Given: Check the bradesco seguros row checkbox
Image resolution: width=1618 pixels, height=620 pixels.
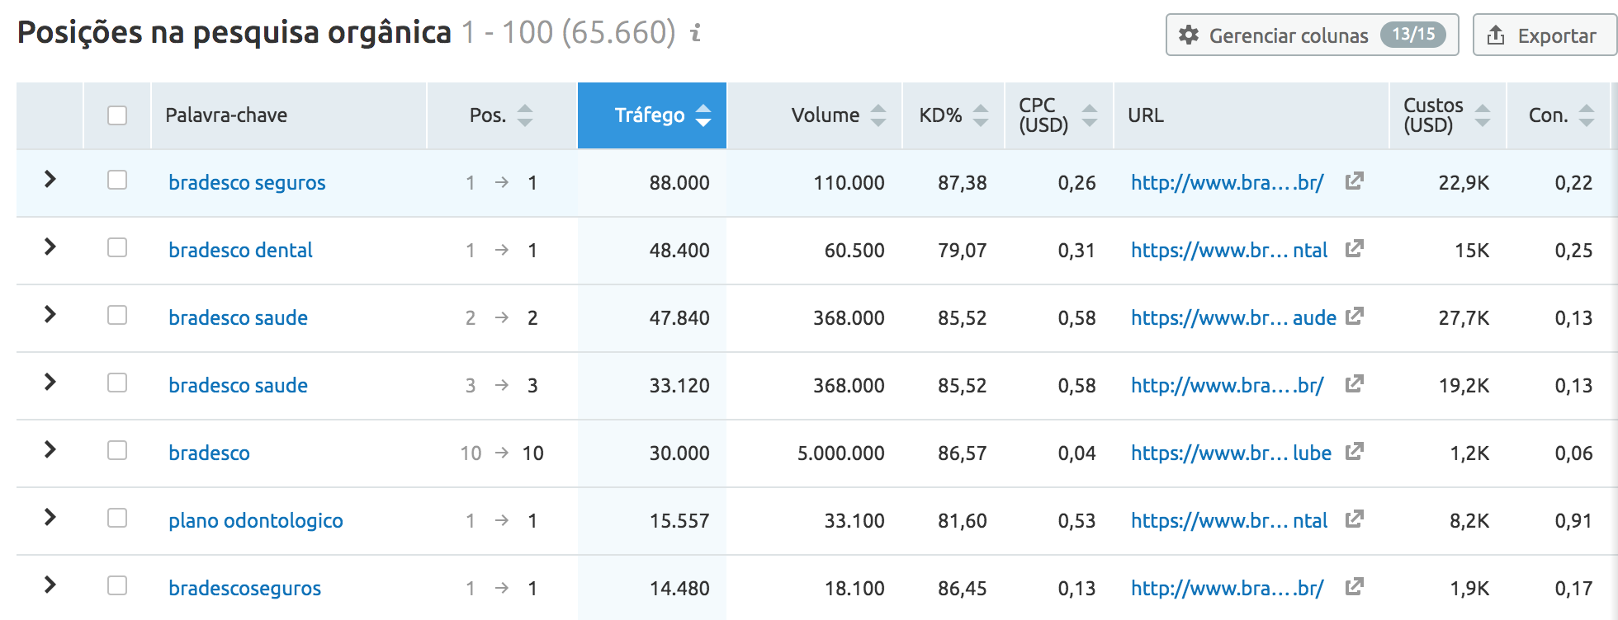Looking at the screenshot, I should coord(117,180).
